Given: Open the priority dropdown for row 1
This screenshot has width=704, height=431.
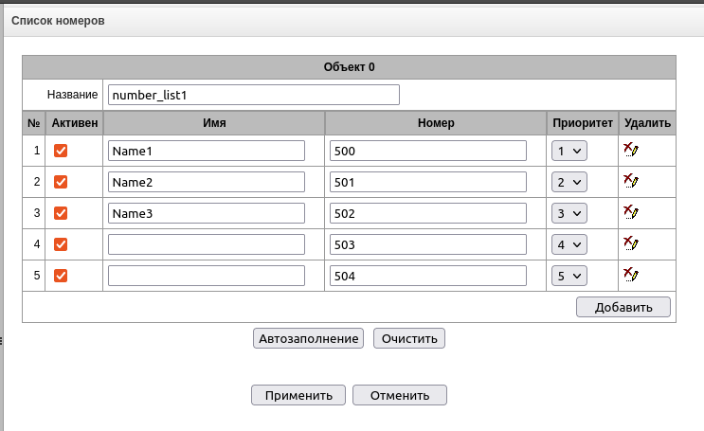Looking at the screenshot, I should coord(569,151).
